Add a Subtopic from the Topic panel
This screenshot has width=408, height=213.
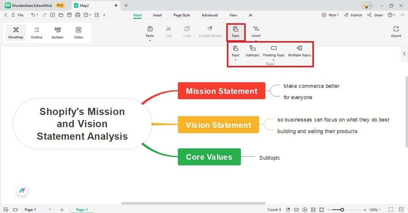point(252,51)
